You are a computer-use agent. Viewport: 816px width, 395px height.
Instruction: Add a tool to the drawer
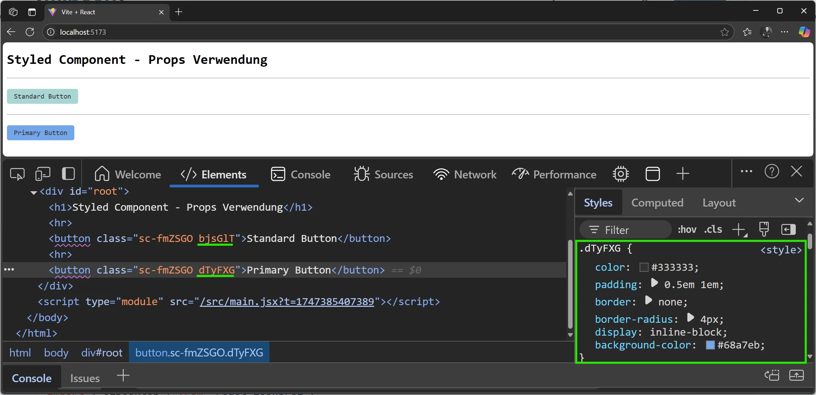click(x=123, y=376)
